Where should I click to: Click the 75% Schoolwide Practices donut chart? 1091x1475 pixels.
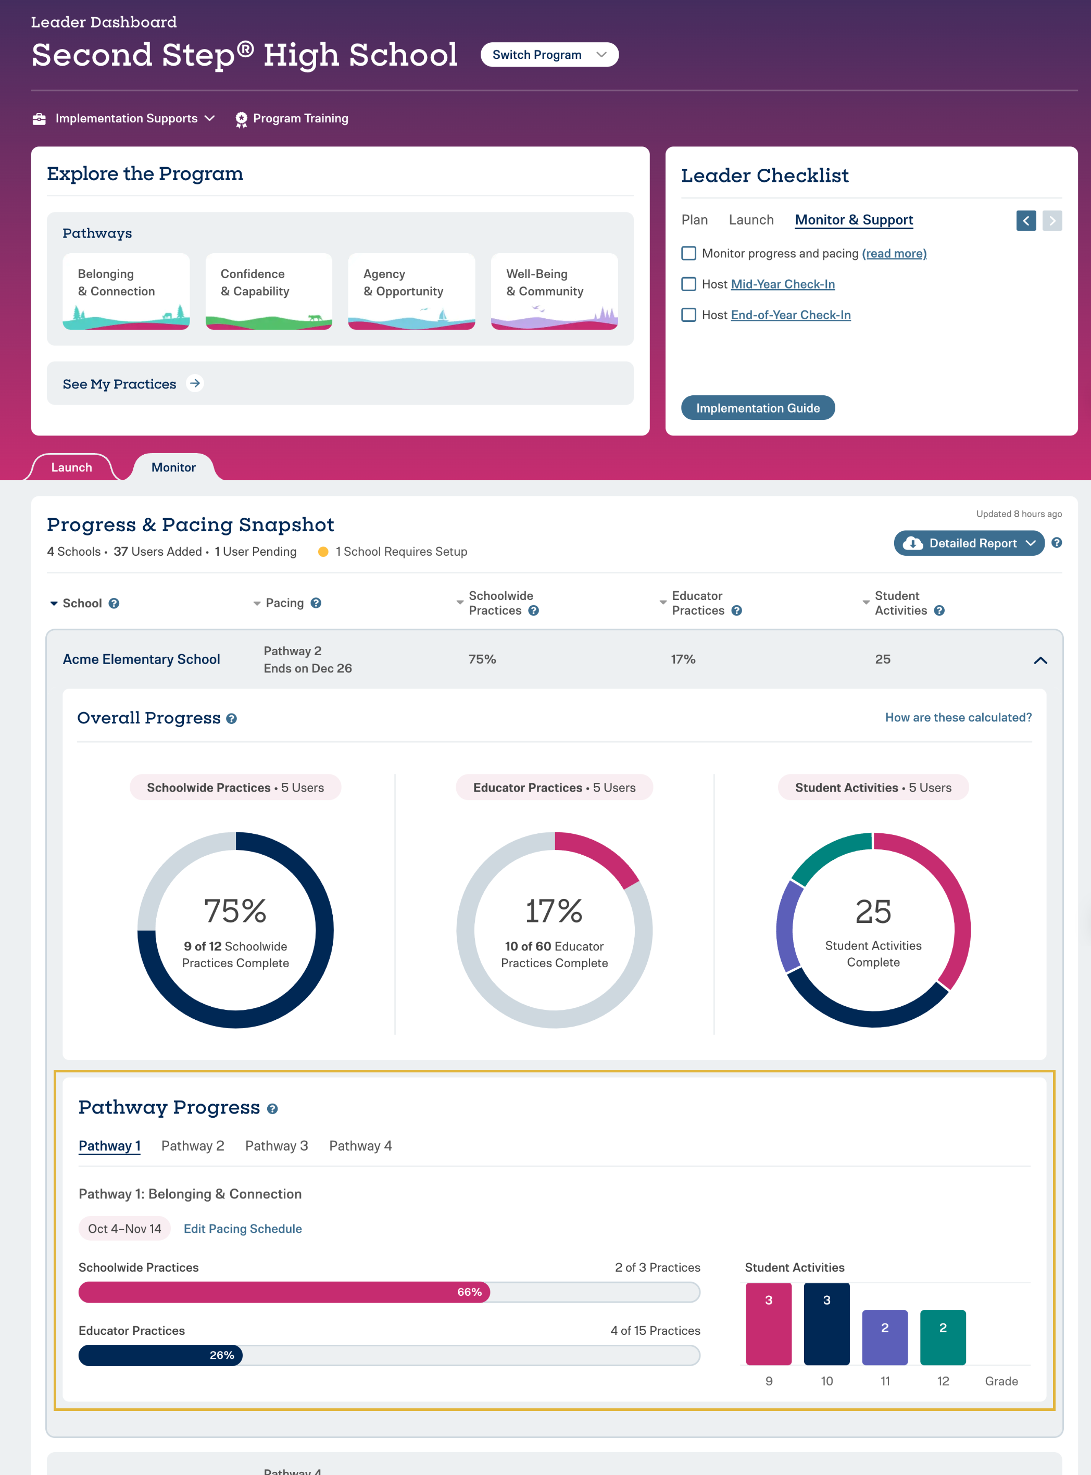(235, 930)
